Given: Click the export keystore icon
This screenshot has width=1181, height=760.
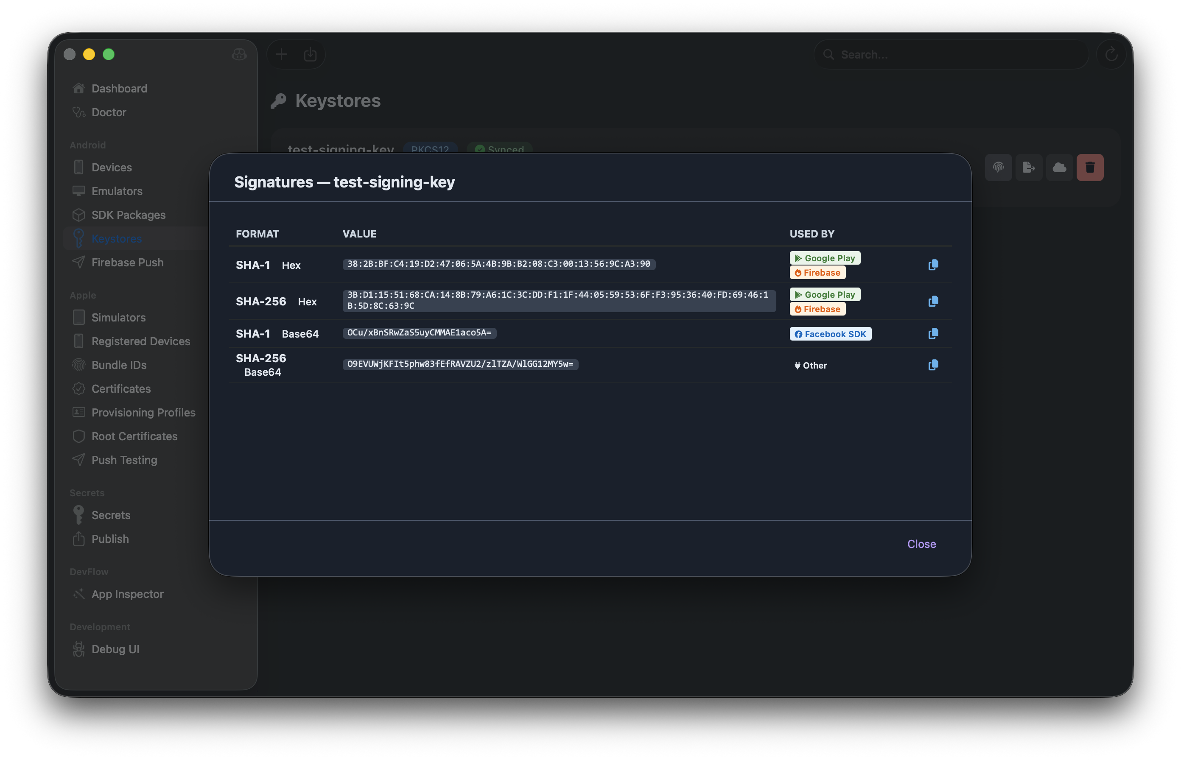Looking at the screenshot, I should tap(1029, 168).
